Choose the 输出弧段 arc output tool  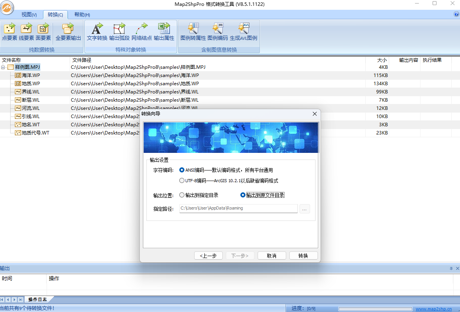pyautogui.click(x=119, y=32)
